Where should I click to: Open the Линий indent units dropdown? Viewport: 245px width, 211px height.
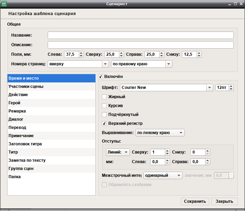(118, 152)
